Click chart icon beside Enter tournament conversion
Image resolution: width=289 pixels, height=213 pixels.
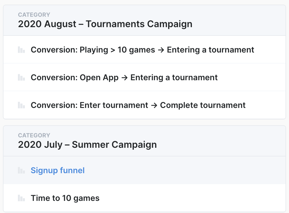coord(21,105)
